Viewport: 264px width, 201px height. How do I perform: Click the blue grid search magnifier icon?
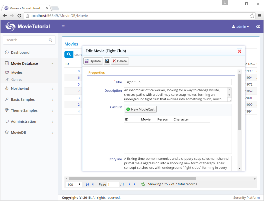point(69,54)
